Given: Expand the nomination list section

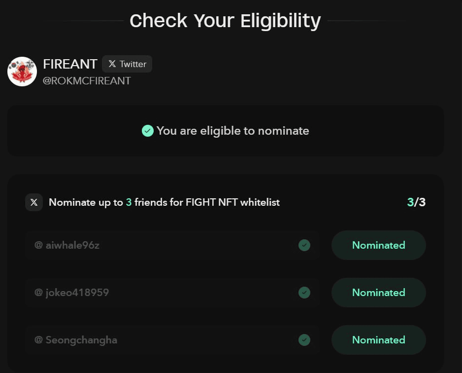Looking at the screenshot, I should 225,202.
